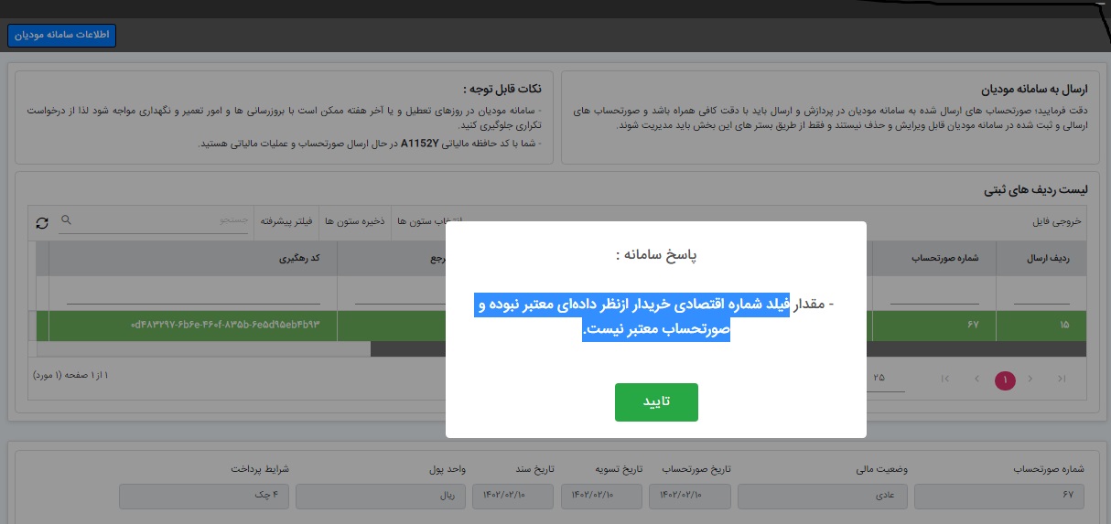Click the refresh icon in grid toolbar
Image resolution: width=1111 pixels, height=524 pixels.
(42, 222)
